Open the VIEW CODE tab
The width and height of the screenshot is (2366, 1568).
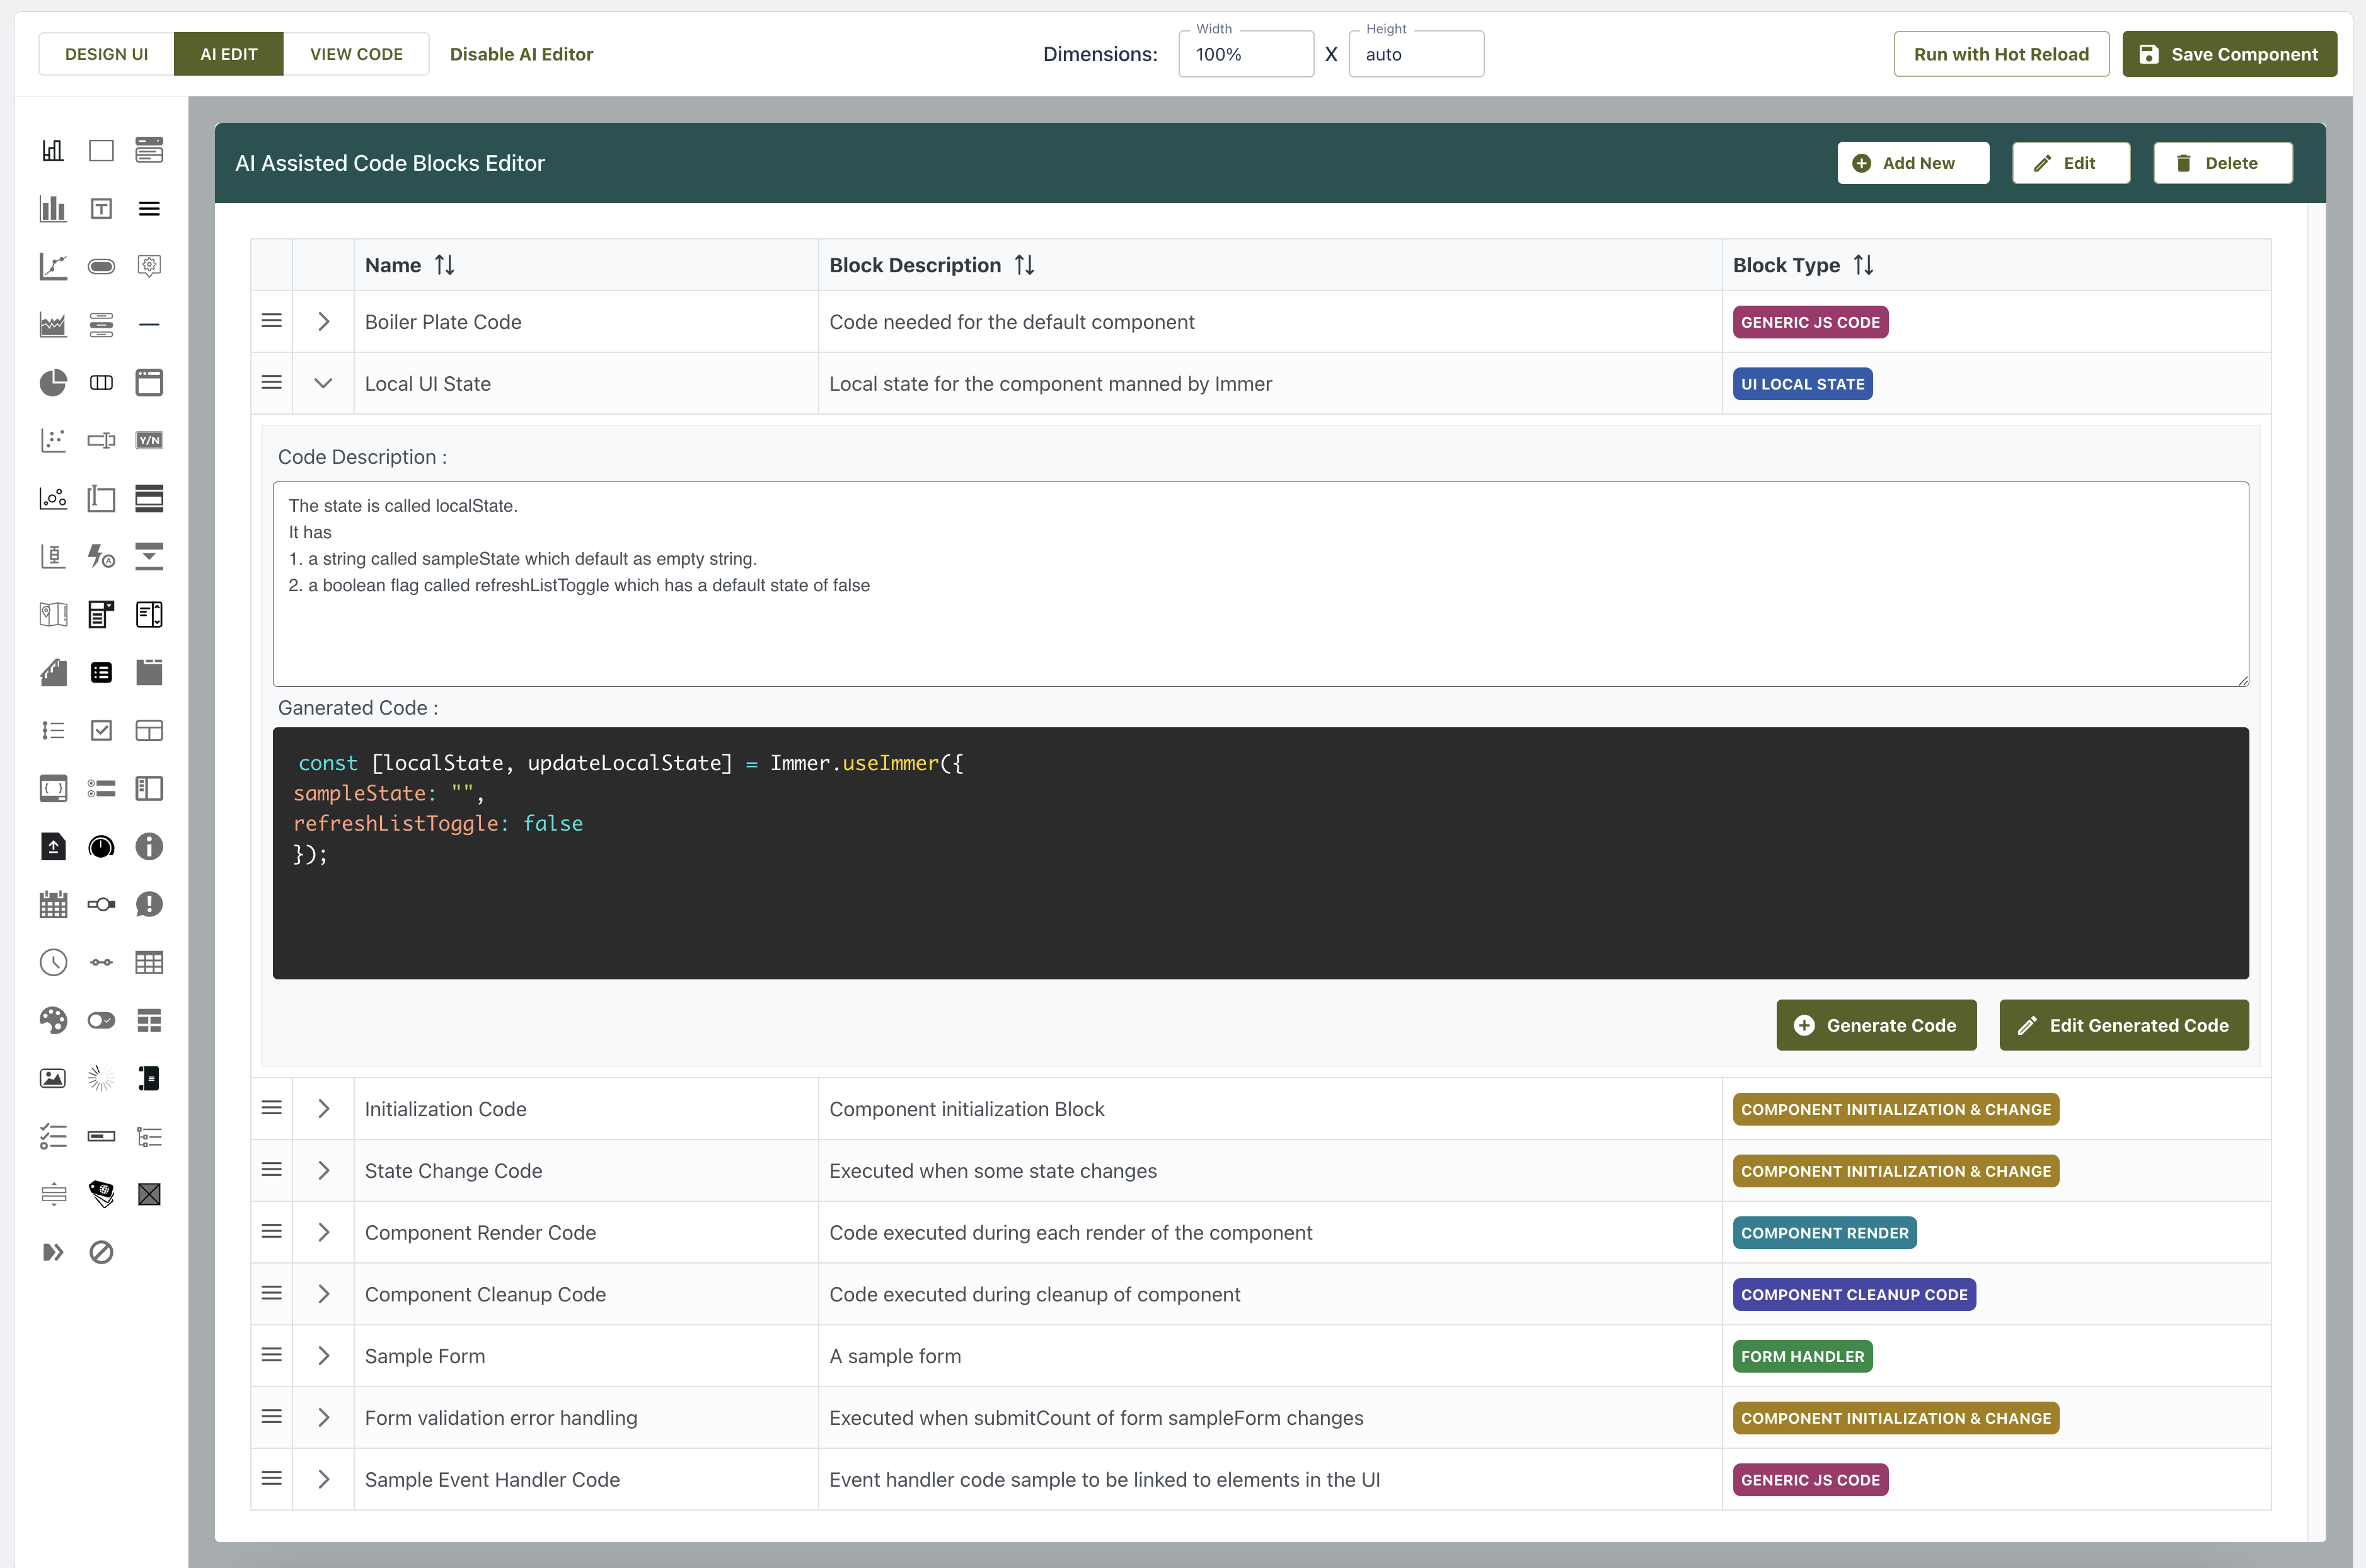coord(356,54)
